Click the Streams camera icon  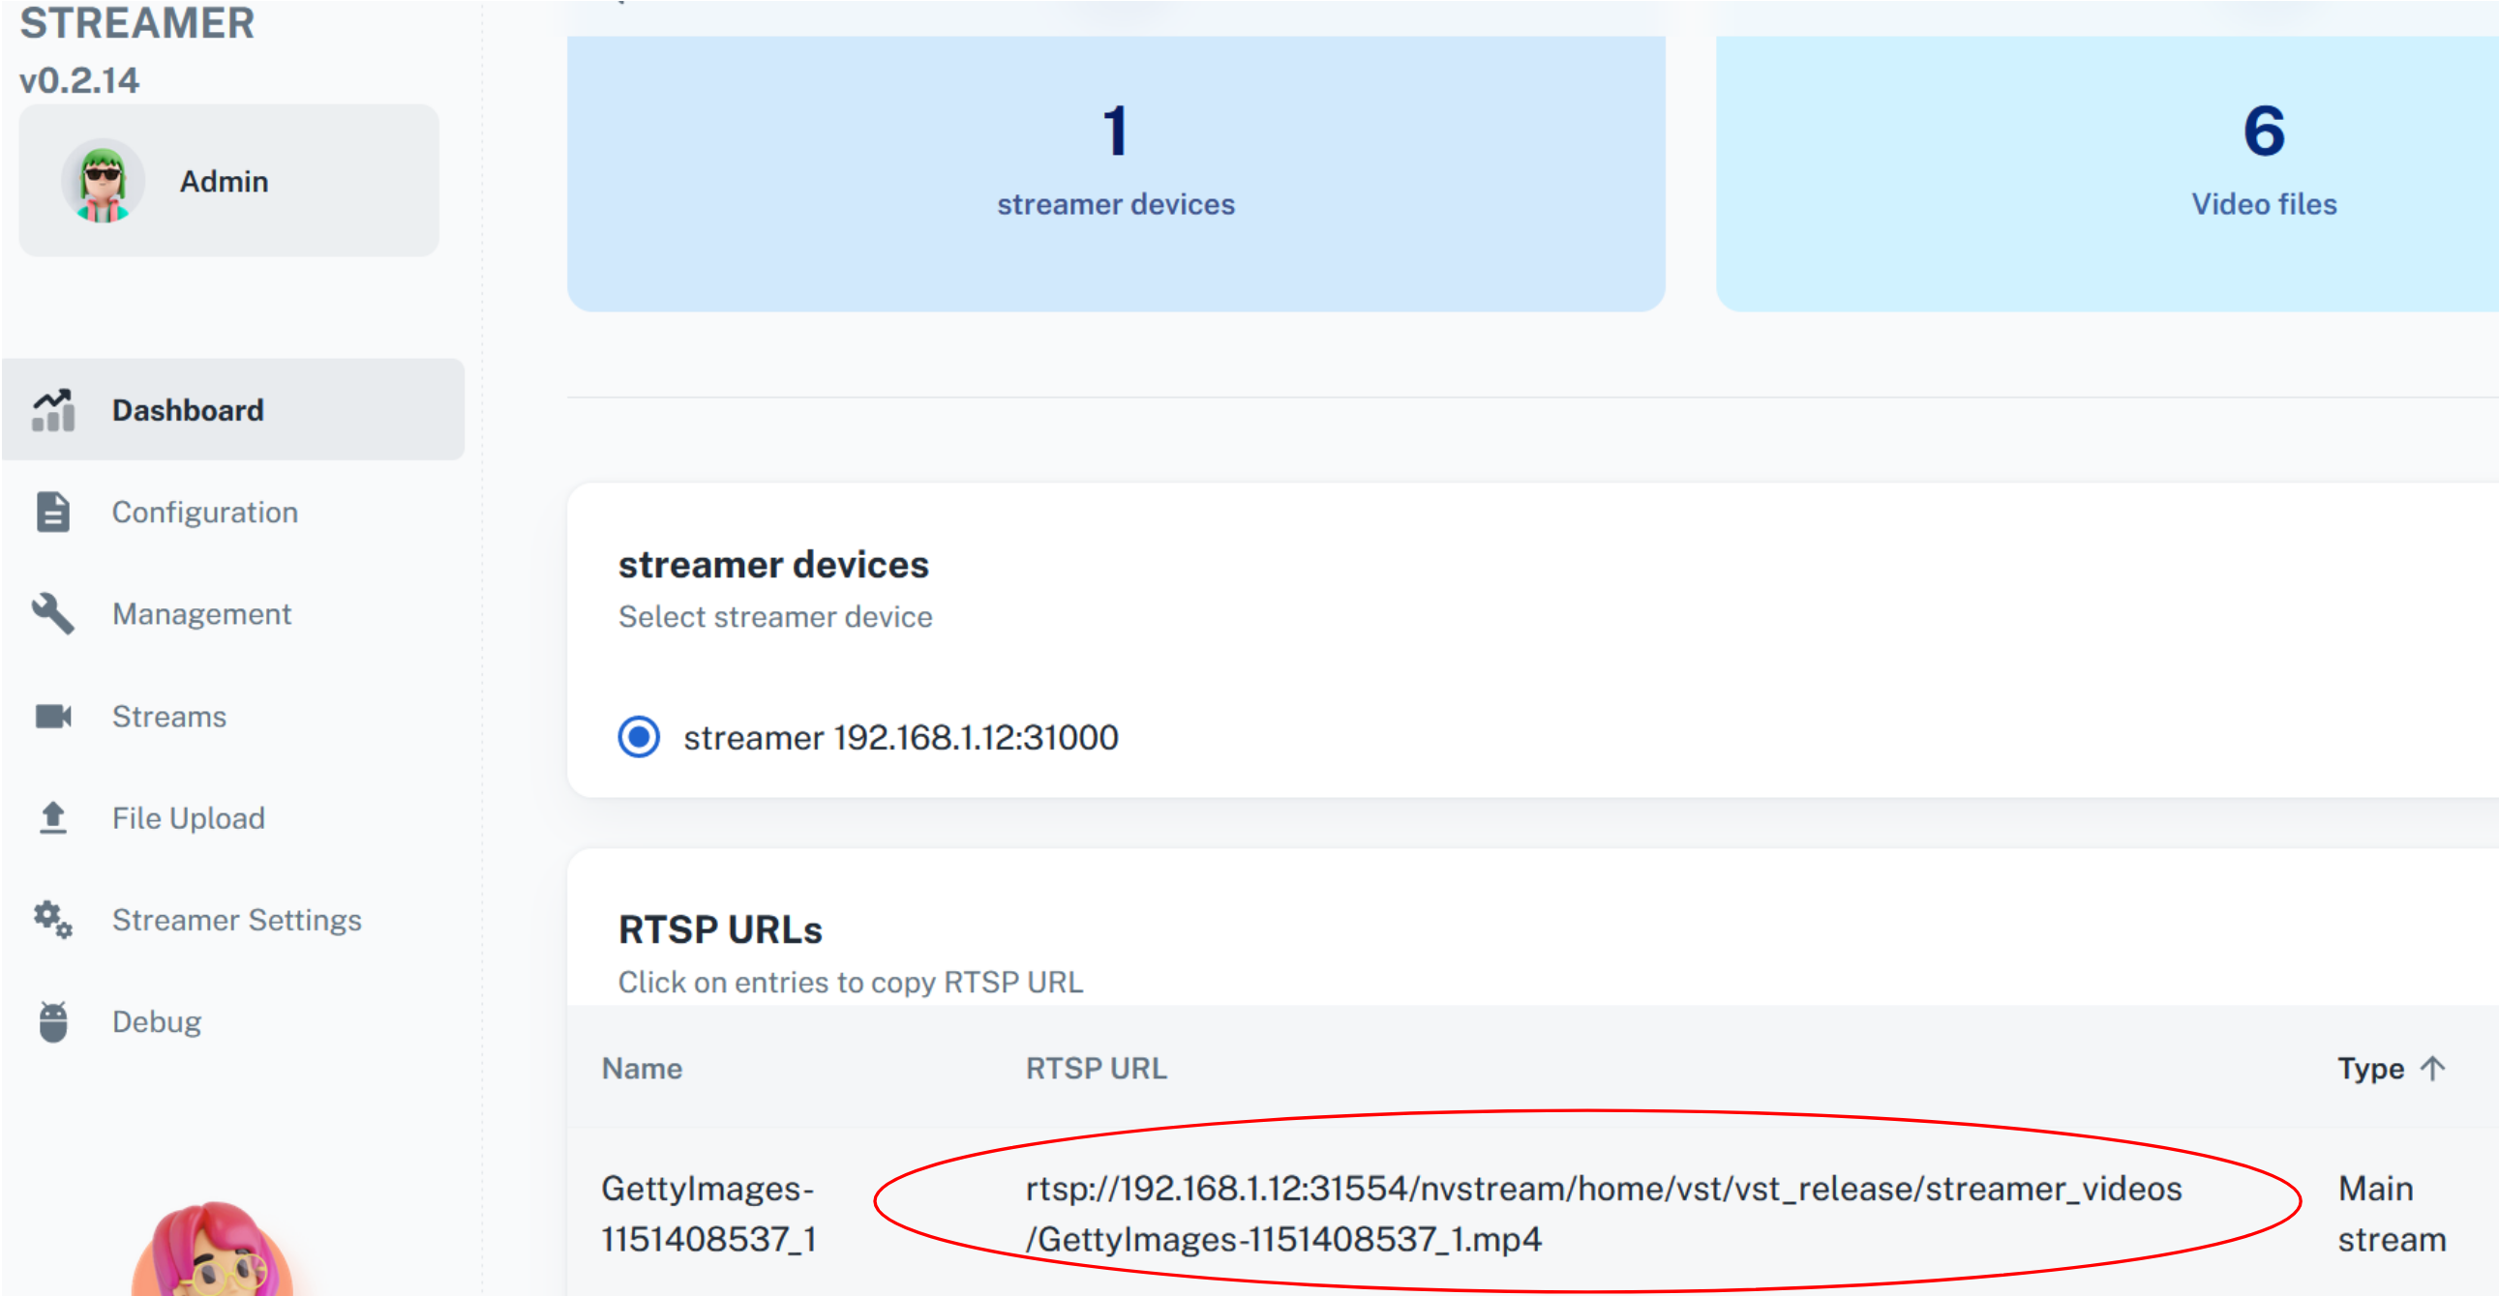(53, 717)
